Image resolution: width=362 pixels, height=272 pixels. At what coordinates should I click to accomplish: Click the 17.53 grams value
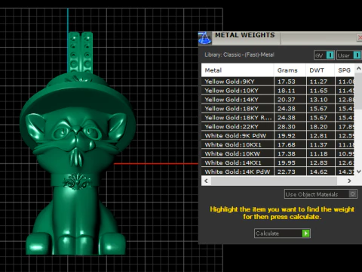pos(287,82)
